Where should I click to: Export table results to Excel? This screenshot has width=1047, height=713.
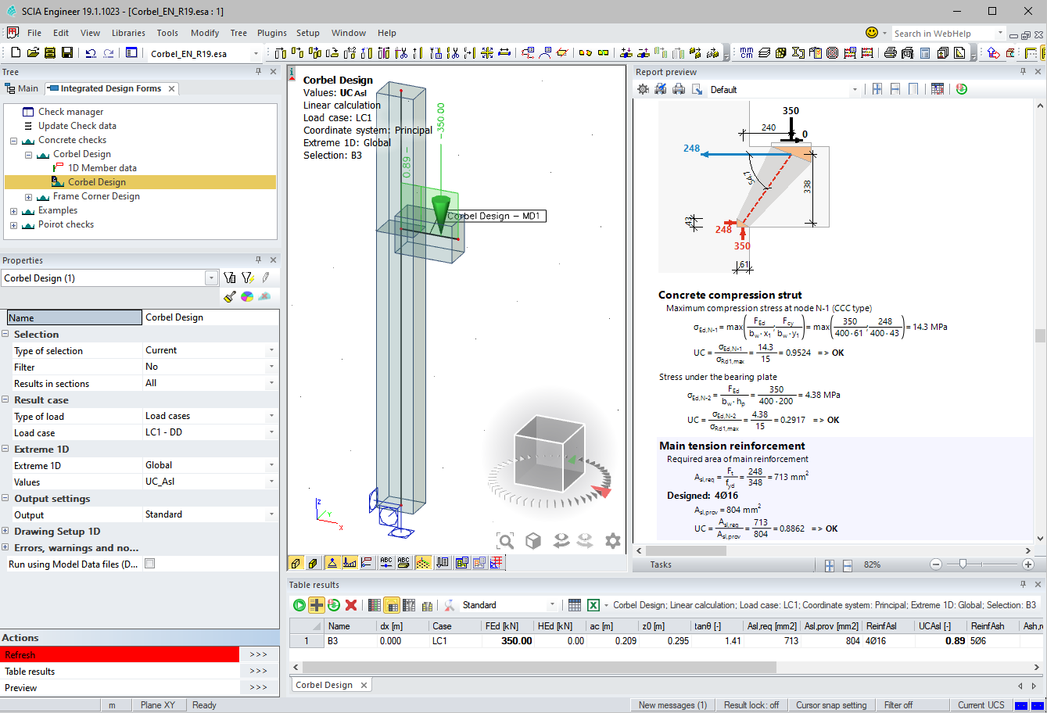593,605
